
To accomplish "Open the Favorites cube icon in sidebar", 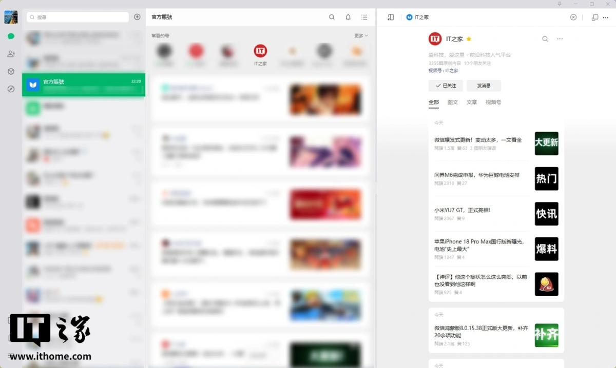I will pyautogui.click(x=11, y=71).
